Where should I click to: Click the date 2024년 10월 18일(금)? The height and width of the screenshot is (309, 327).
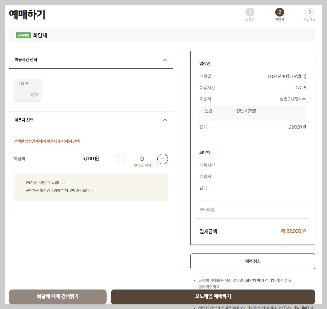coord(287,76)
